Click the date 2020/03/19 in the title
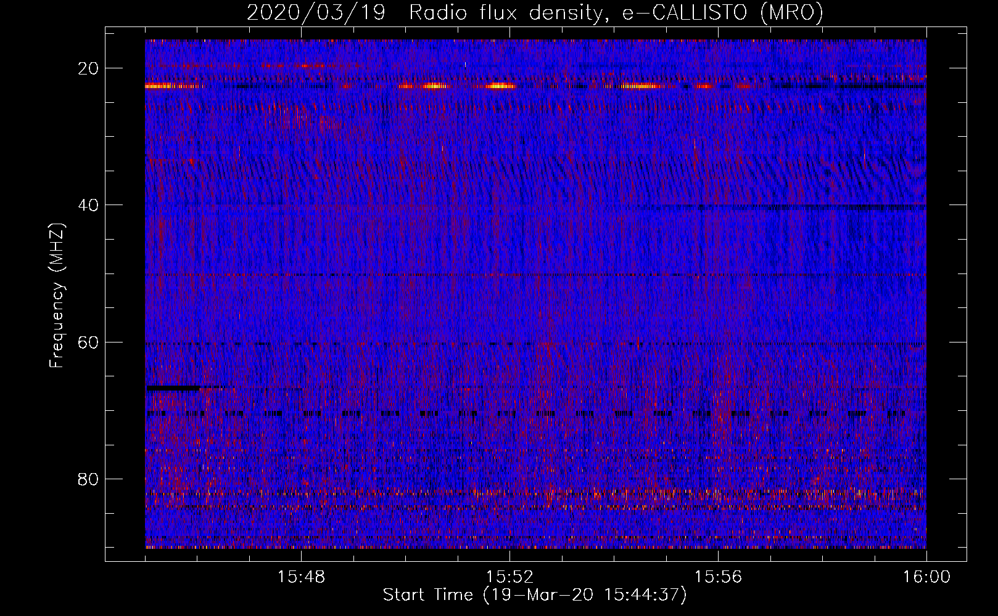The height and width of the screenshot is (616, 998). coord(316,13)
